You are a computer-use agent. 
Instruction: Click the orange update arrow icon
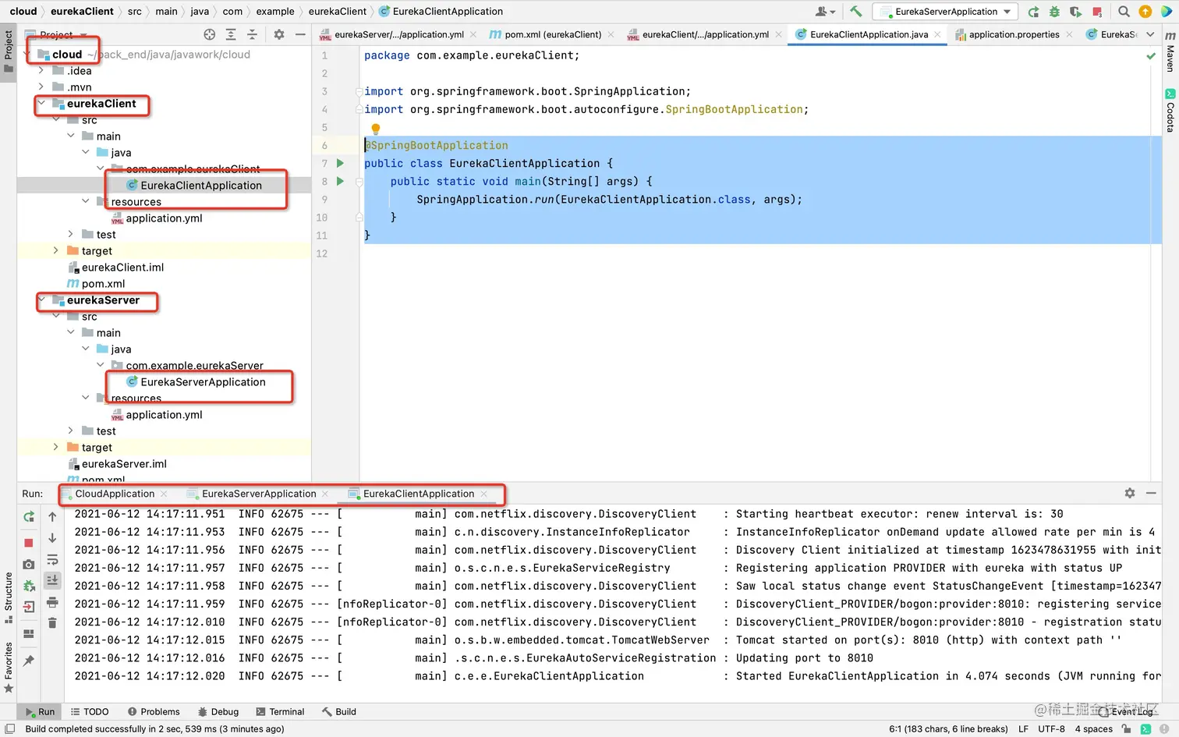[x=1145, y=12]
